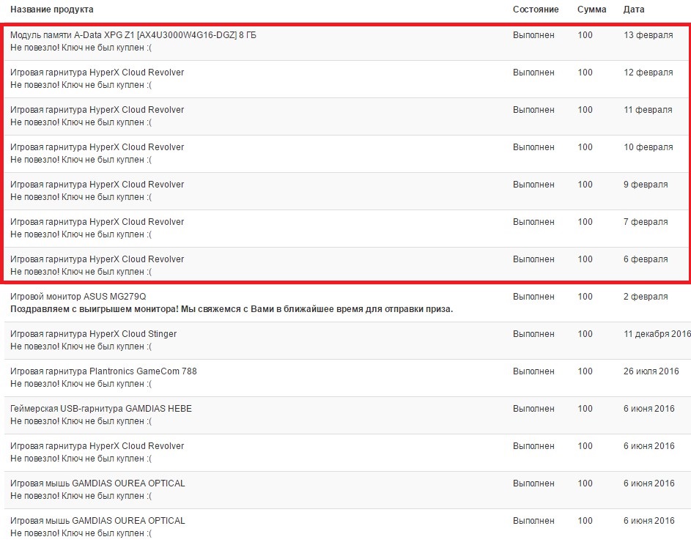Click the "Состояние" column header
Screen dimensions: 691x556
pos(535,10)
